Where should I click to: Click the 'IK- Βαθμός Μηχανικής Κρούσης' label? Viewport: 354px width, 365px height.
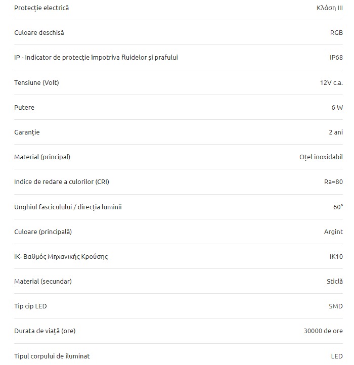[61, 257]
